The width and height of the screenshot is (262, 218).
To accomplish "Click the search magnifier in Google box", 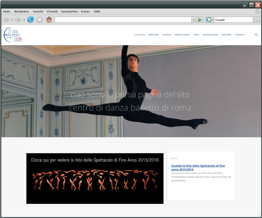I will pos(256,20).
